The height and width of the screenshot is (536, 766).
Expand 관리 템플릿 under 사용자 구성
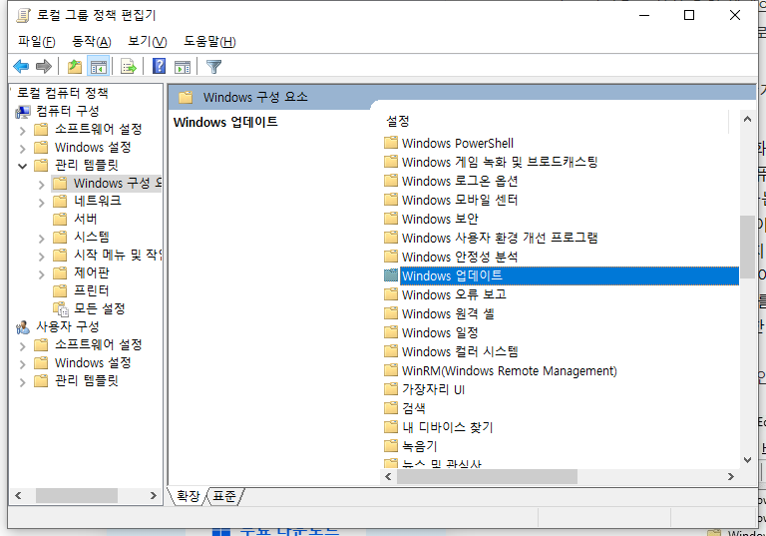pyautogui.click(x=23, y=382)
